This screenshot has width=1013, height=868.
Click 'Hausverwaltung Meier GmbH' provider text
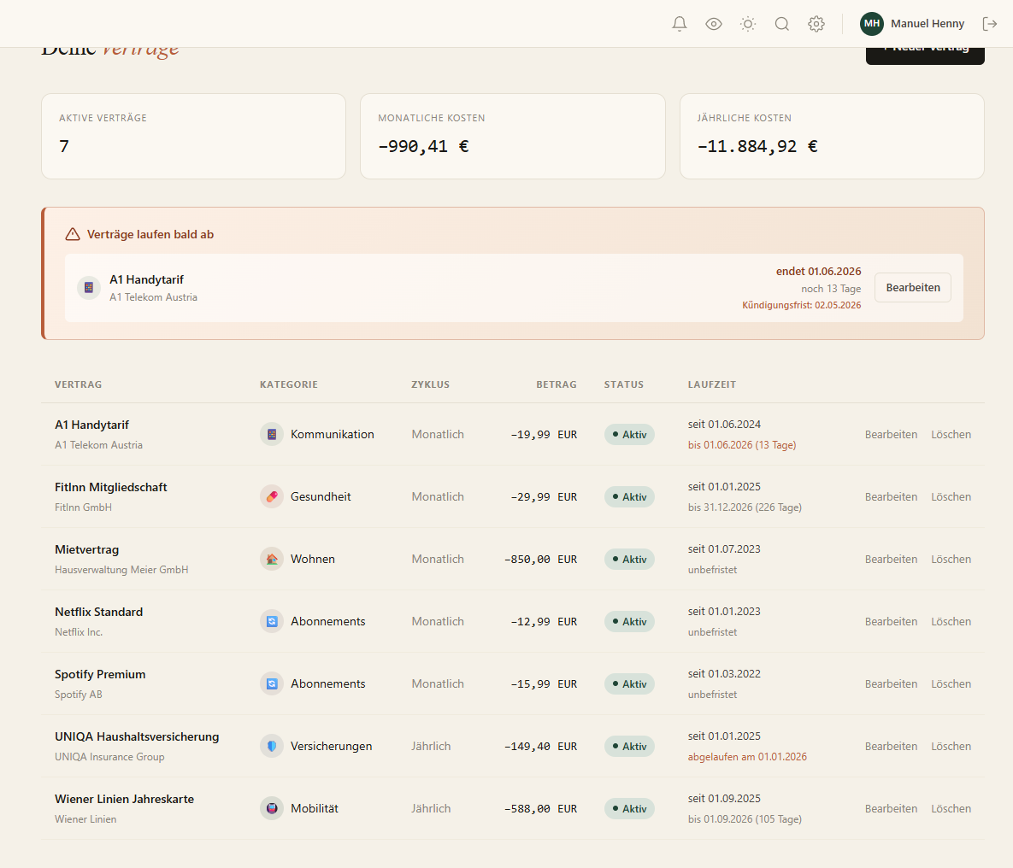pyautogui.click(x=121, y=570)
